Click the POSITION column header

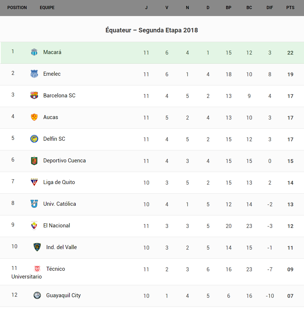coord(17,8)
